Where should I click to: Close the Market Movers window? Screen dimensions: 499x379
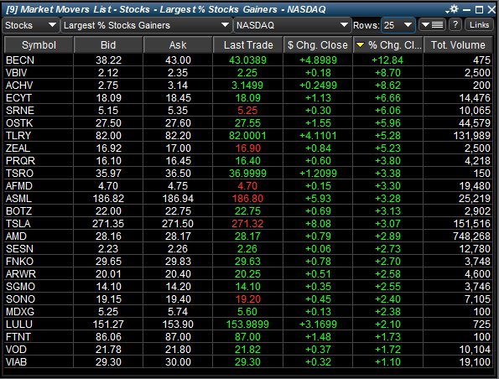click(x=491, y=10)
